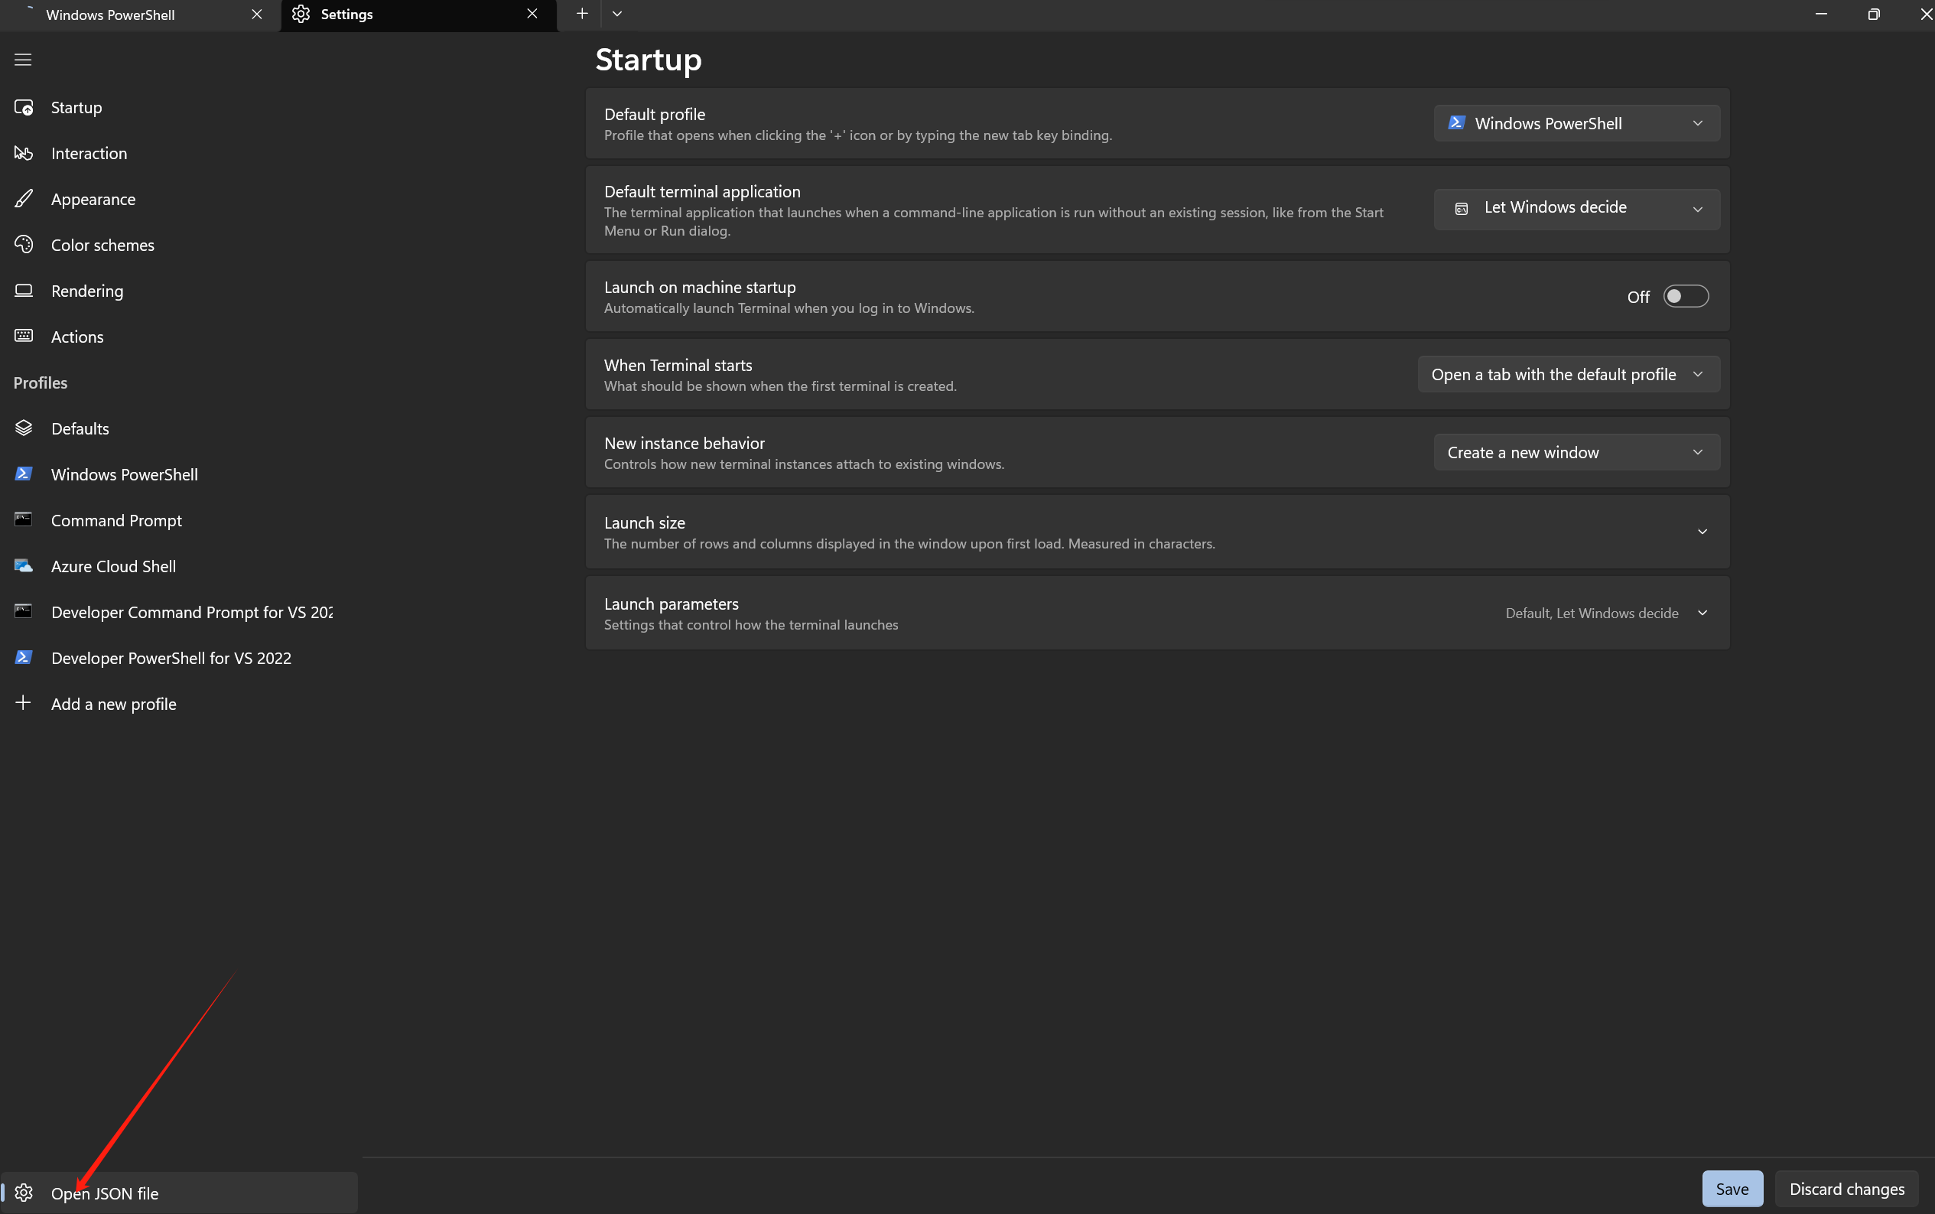Click the Windows PowerShell profile icon
The height and width of the screenshot is (1214, 1935).
[23, 474]
